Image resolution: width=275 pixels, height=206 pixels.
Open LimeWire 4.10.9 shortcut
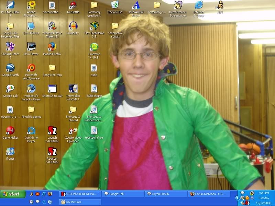94,50
